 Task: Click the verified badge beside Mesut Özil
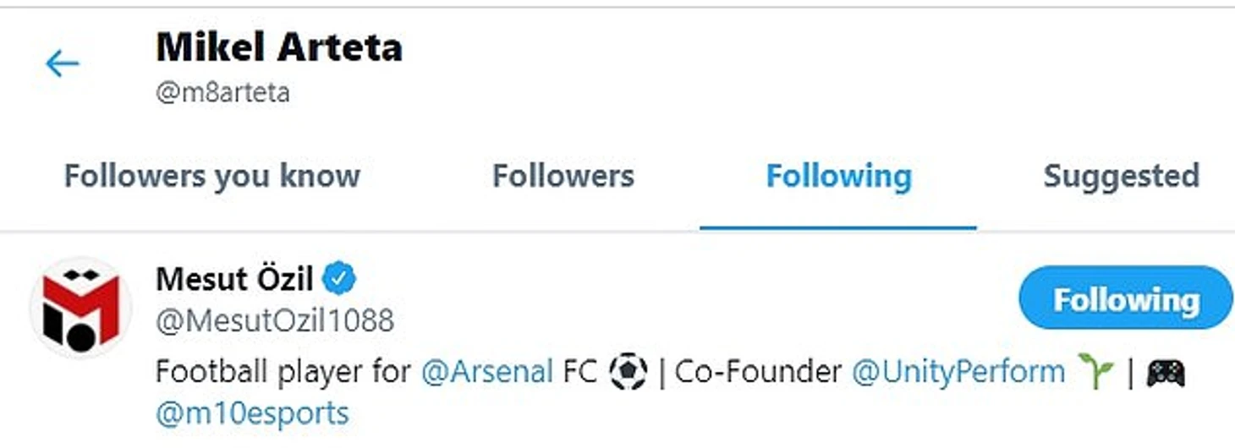(341, 278)
